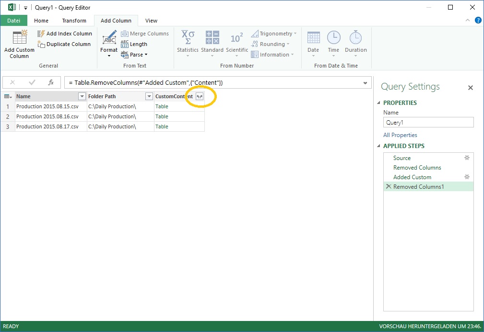Click the Add Custom Column icon
Image resolution: width=484 pixels, height=332 pixels.
pos(20,37)
